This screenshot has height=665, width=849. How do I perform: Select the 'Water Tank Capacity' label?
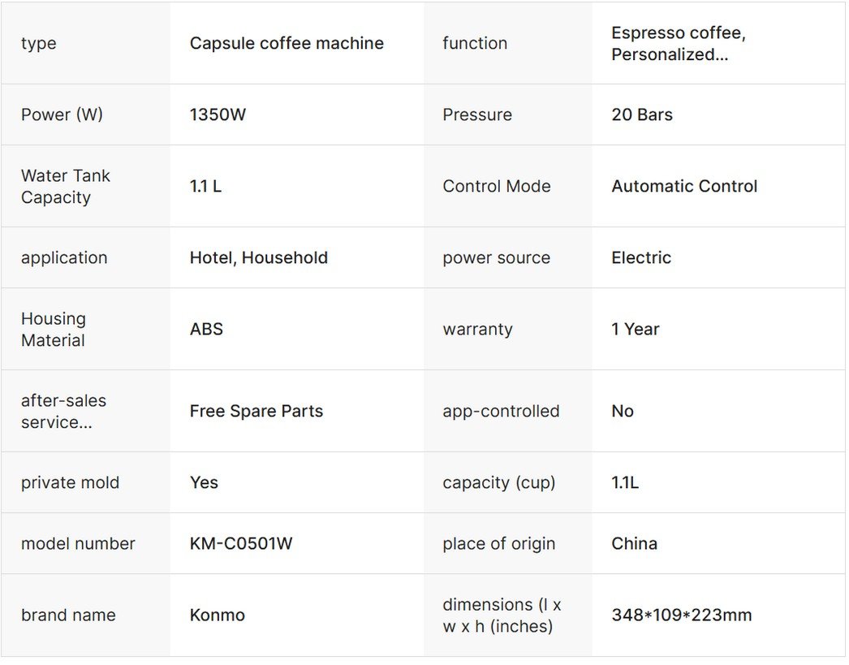(65, 186)
